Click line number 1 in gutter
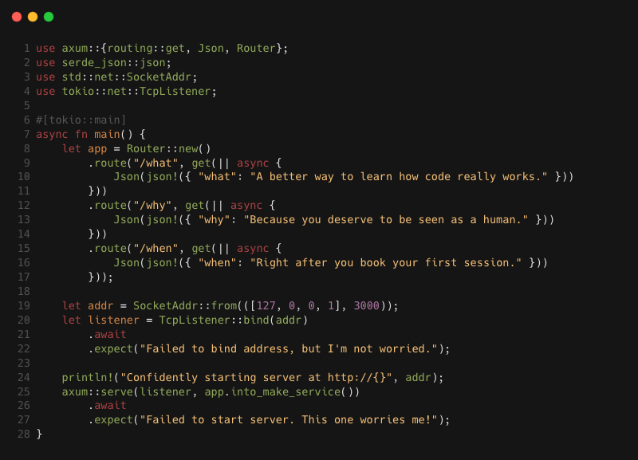 [27, 49]
